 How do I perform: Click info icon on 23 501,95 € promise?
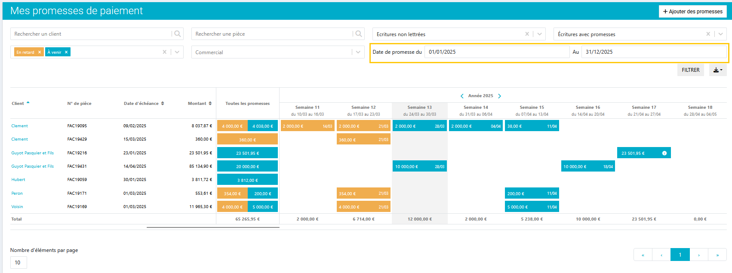(664, 153)
